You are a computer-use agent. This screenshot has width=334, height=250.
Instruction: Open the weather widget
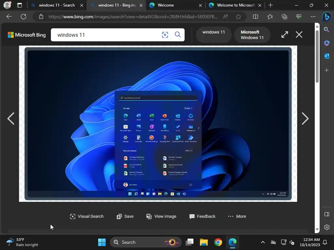(x=22, y=242)
